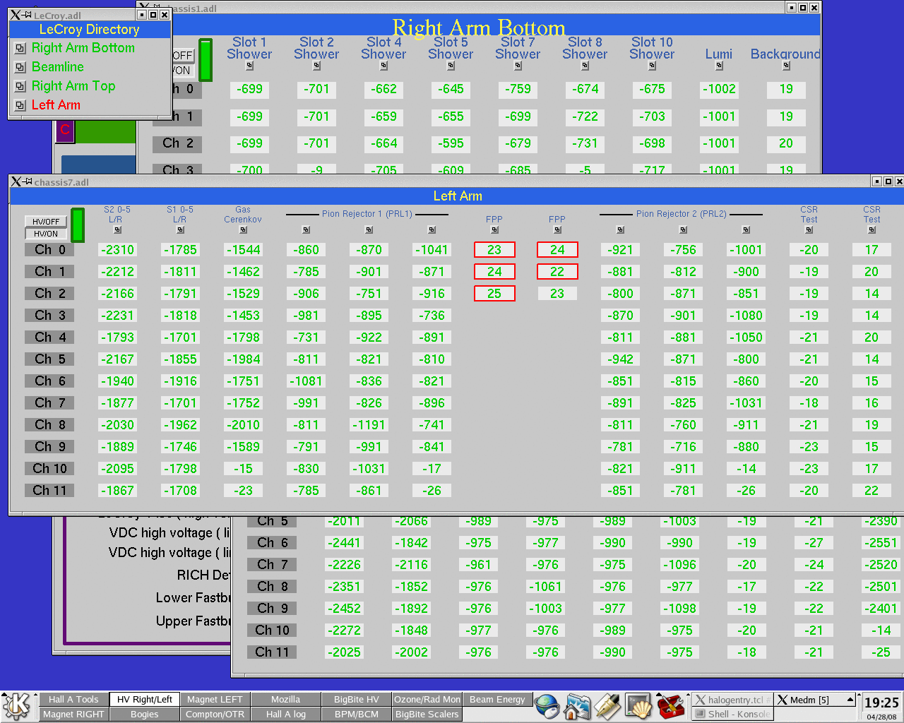Click red-bordered FPP value 25 in Ch 2
The height and width of the screenshot is (723, 904).
click(494, 294)
